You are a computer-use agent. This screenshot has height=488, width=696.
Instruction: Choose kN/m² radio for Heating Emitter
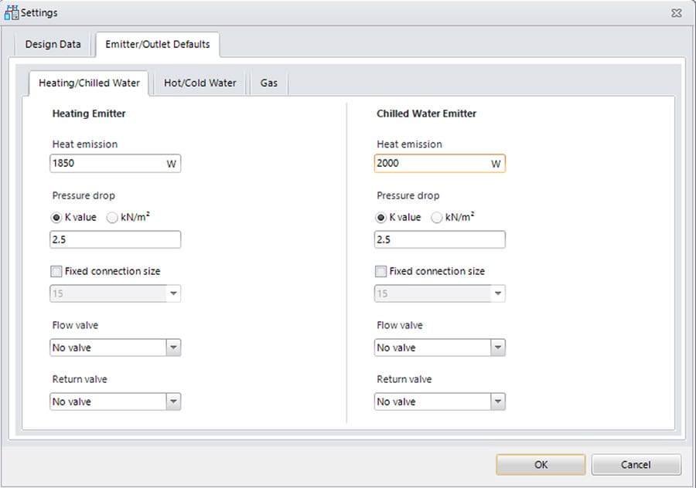(113, 217)
